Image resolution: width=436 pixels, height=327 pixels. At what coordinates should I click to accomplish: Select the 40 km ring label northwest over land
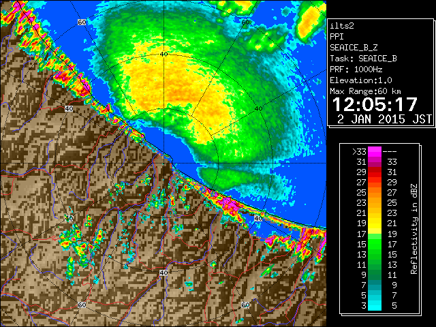tap(69, 108)
